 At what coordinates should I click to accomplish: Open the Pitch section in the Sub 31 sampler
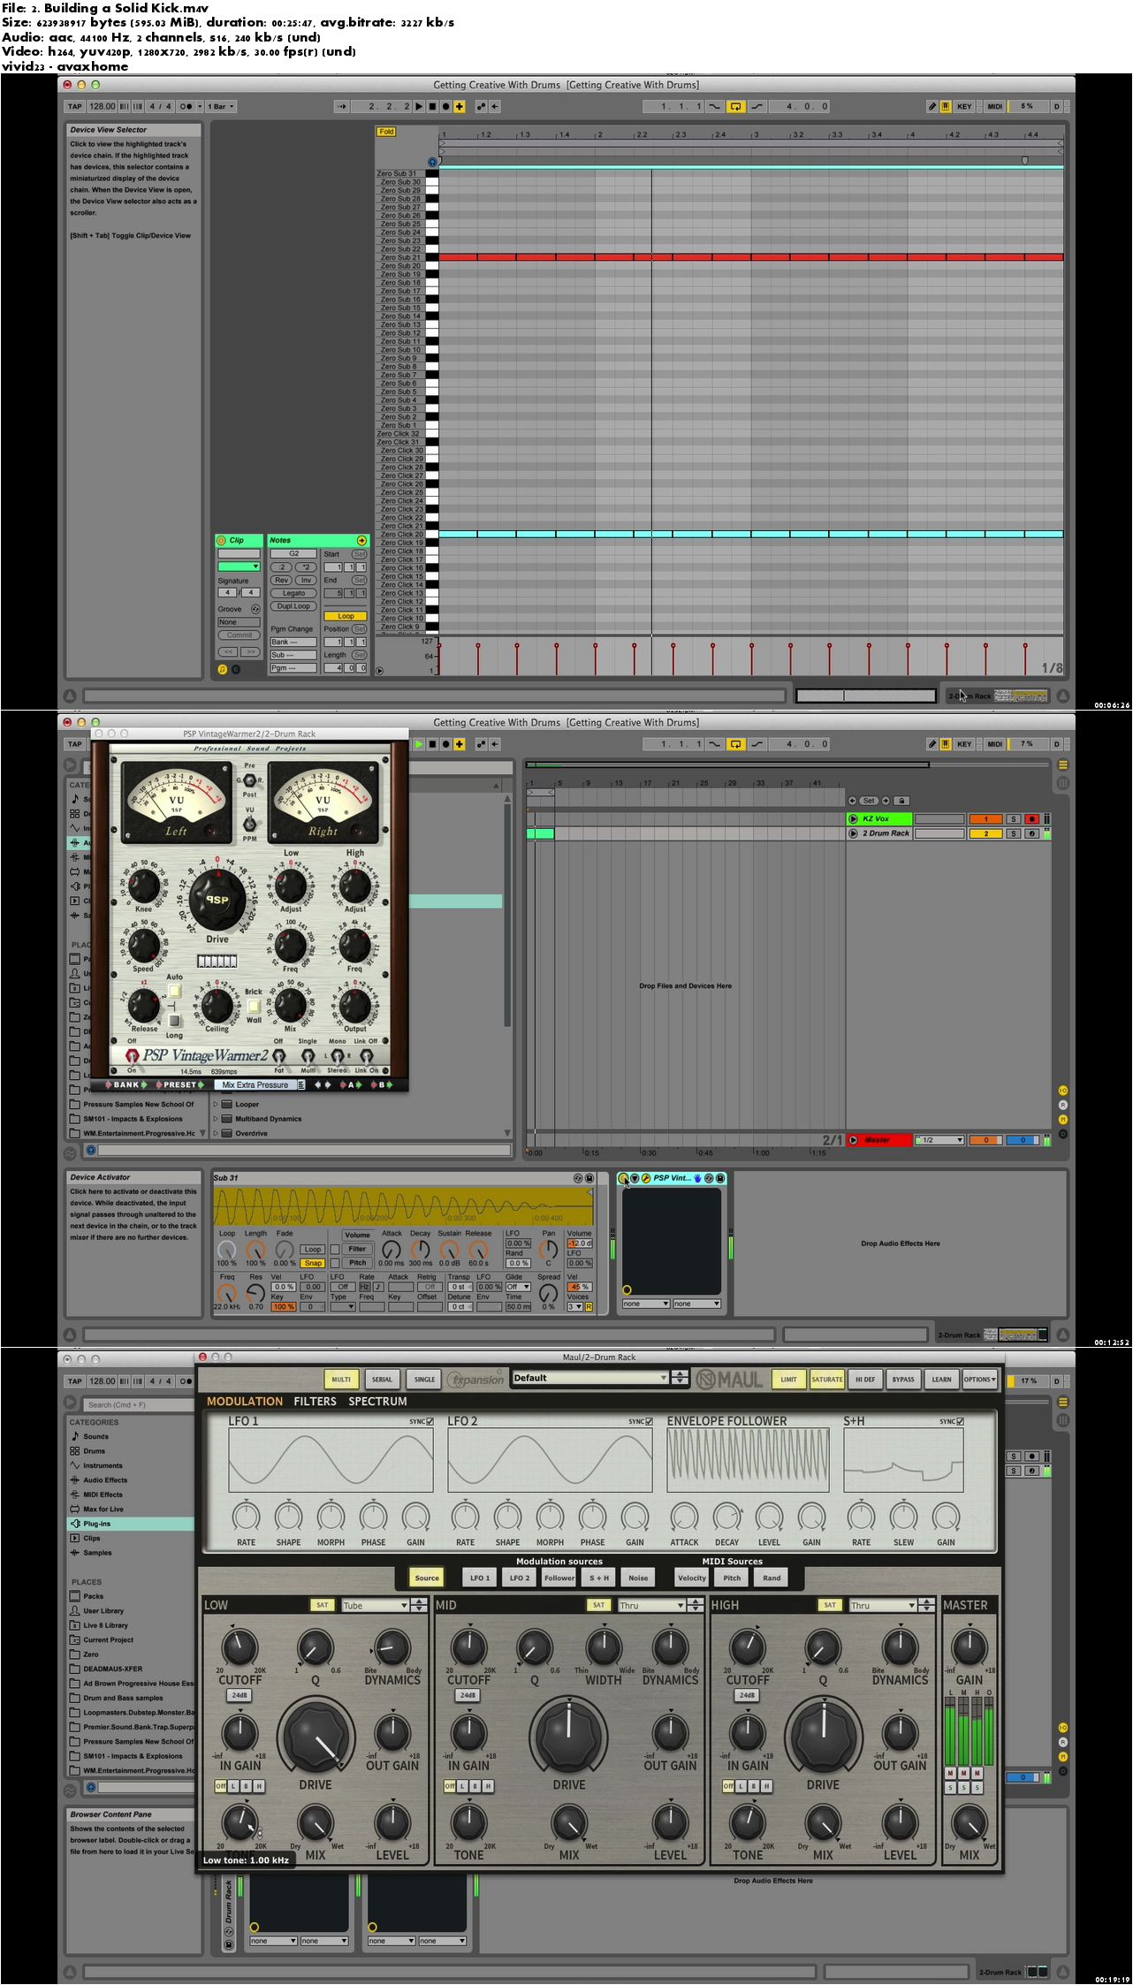tap(357, 1262)
